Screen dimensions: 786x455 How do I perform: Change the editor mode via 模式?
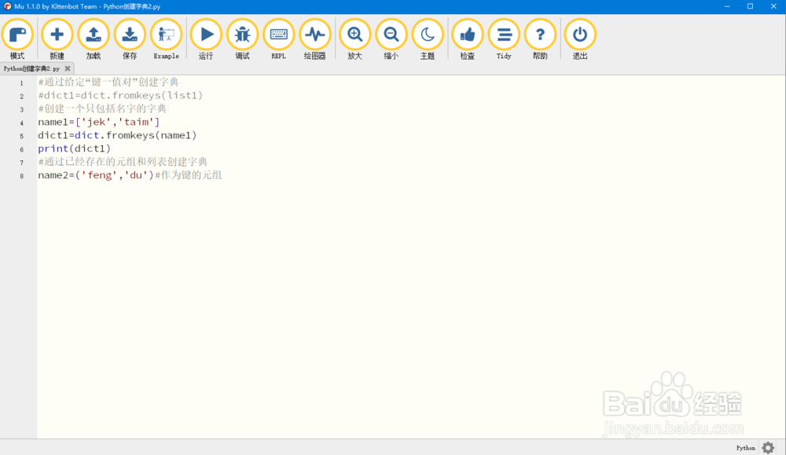(x=17, y=35)
